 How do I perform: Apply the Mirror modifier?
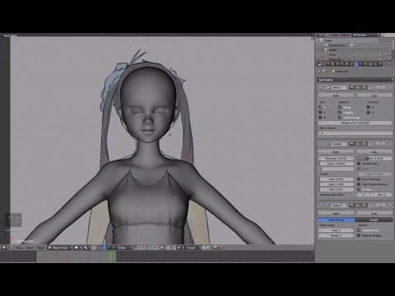(336, 95)
